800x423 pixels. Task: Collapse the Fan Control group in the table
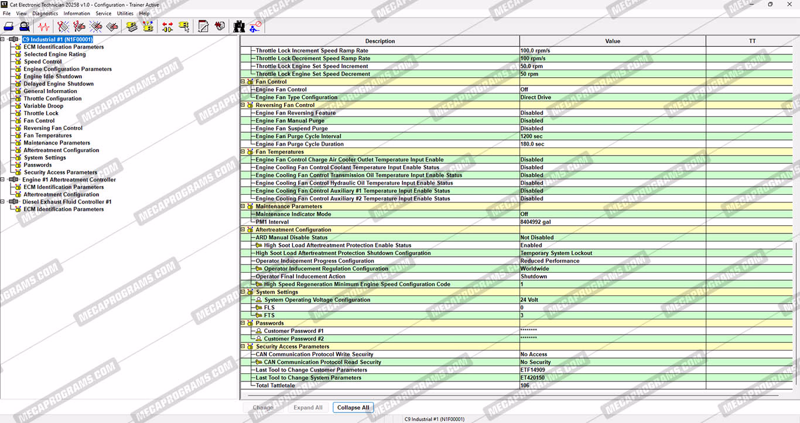pyautogui.click(x=243, y=82)
